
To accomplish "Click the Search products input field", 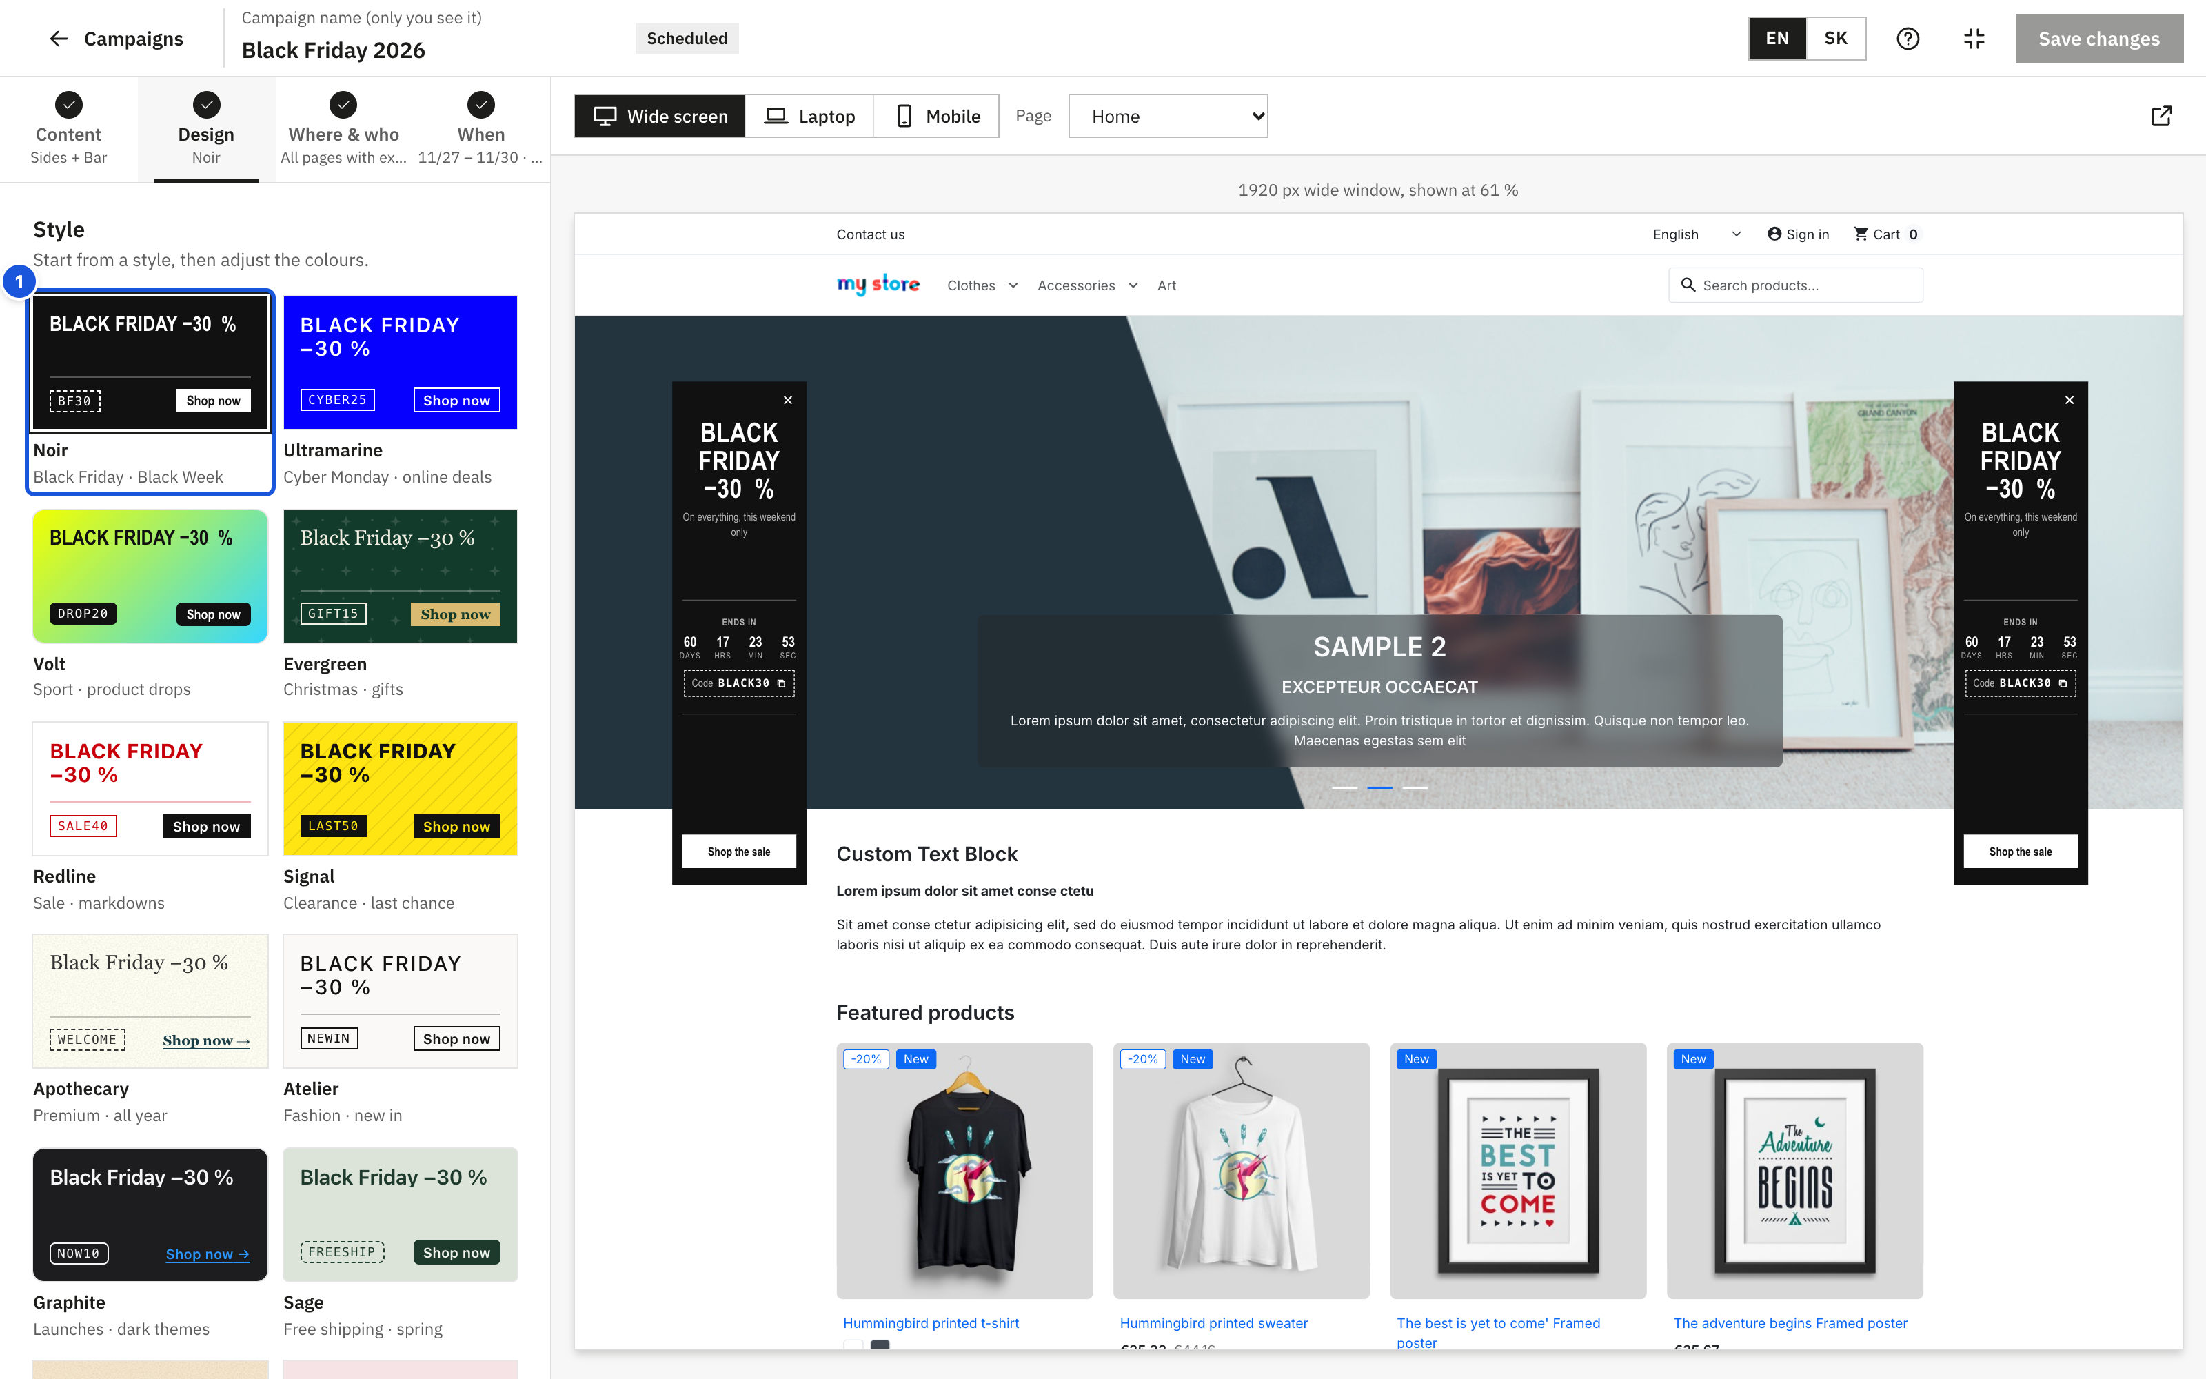I will click(1795, 285).
